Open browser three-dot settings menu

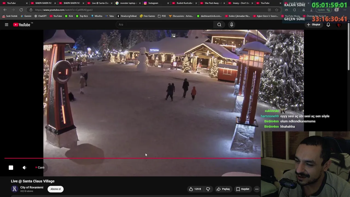click(x=345, y=10)
